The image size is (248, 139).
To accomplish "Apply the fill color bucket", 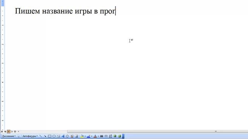I will pos(82,136).
